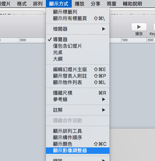The width and height of the screenshot is (155, 161).
Task: Click the ruler mark labeled 100
Action: (125, 40)
